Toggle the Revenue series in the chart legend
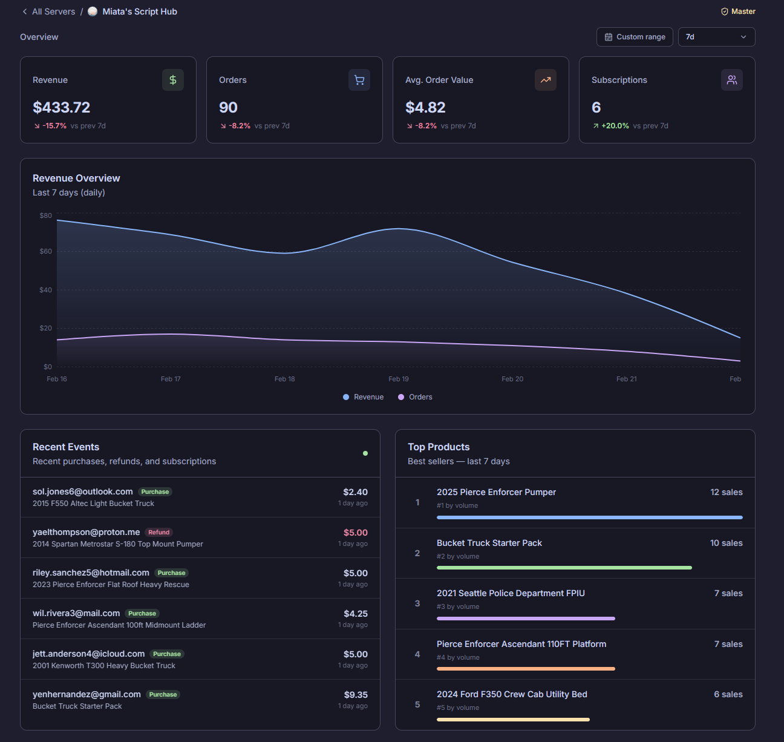784x742 pixels. point(363,396)
